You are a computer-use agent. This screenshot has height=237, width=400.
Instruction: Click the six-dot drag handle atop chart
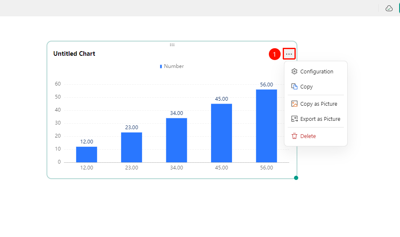tap(172, 45)
